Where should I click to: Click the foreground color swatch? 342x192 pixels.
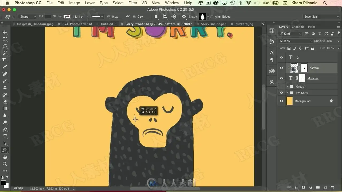pyautogui.click(x=3, y=183)
